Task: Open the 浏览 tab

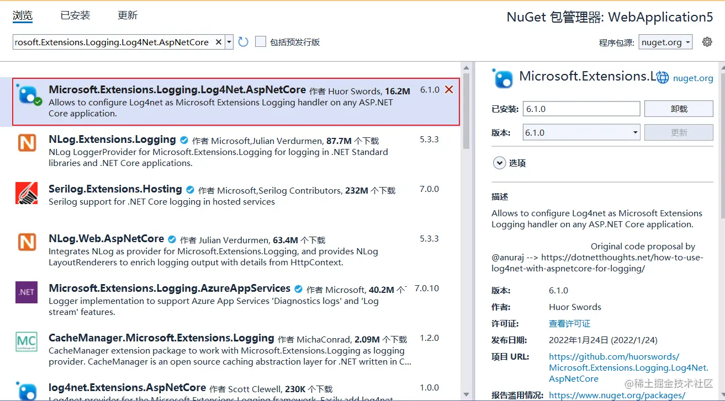Action: pos(23,15)
